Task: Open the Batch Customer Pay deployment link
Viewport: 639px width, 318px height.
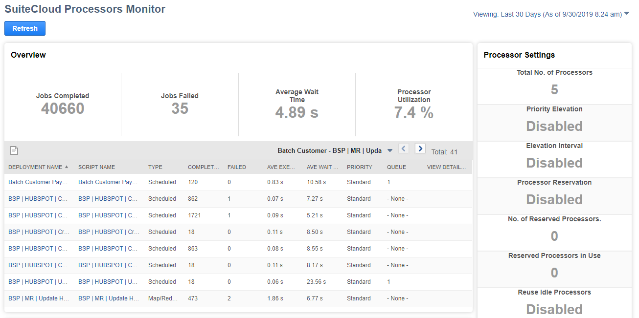Action: [38, 182]
